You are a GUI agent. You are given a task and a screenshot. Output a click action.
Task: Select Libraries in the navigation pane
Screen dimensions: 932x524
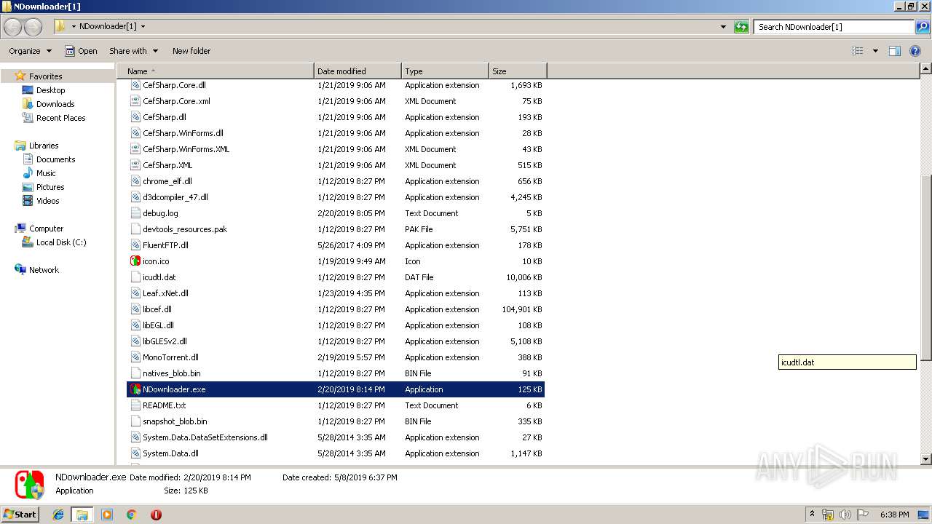[44, 146]
